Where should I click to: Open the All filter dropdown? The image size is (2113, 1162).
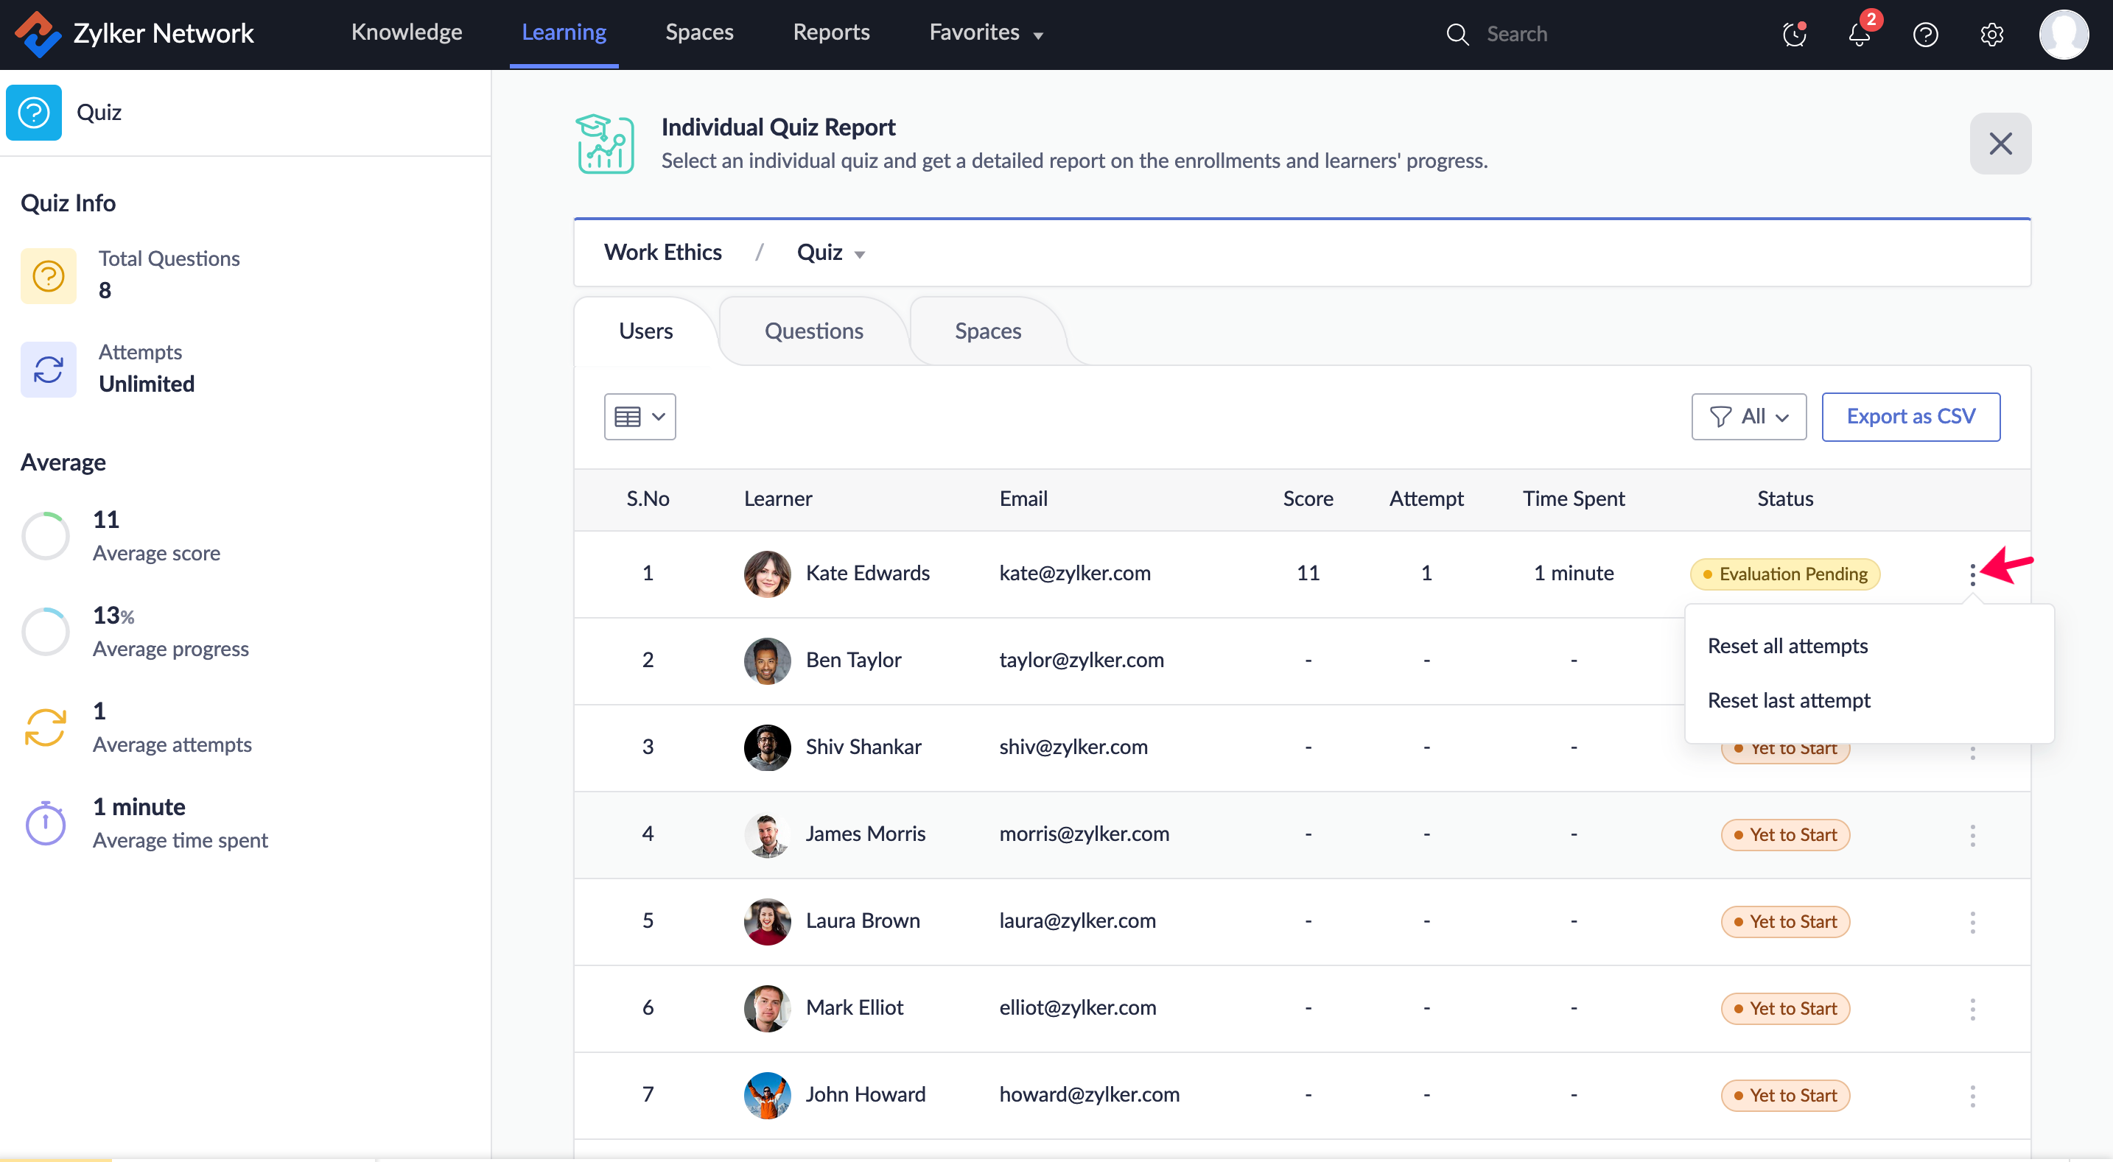click(x=1748, y=417)
